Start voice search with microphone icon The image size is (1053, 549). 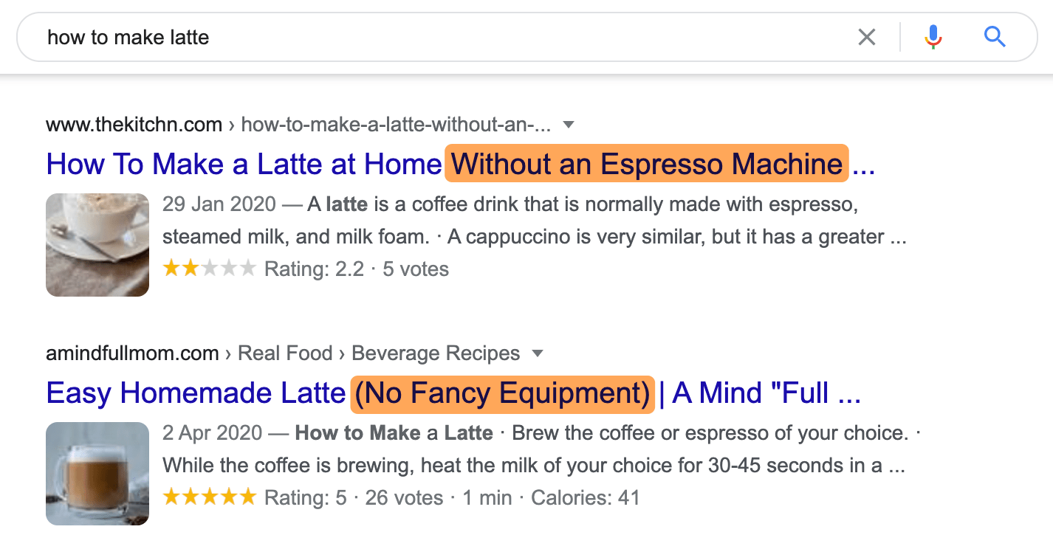pos(933,37)
